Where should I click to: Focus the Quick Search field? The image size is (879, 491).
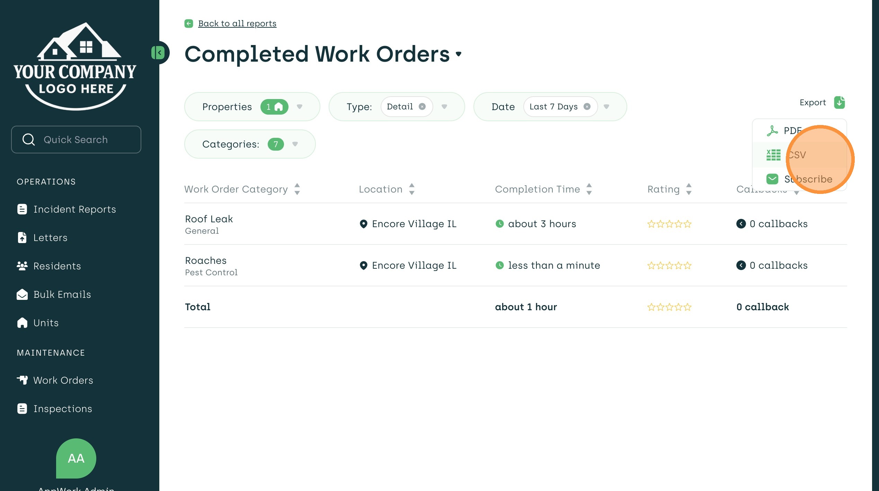76,140
